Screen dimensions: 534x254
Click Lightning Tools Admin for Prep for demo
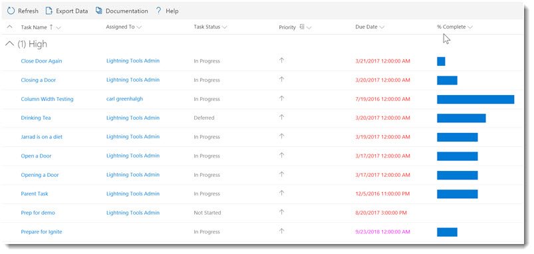[x=133, y=213]
